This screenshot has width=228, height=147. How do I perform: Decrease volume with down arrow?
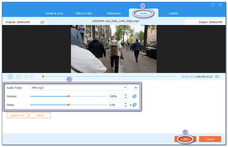point(125,98)
